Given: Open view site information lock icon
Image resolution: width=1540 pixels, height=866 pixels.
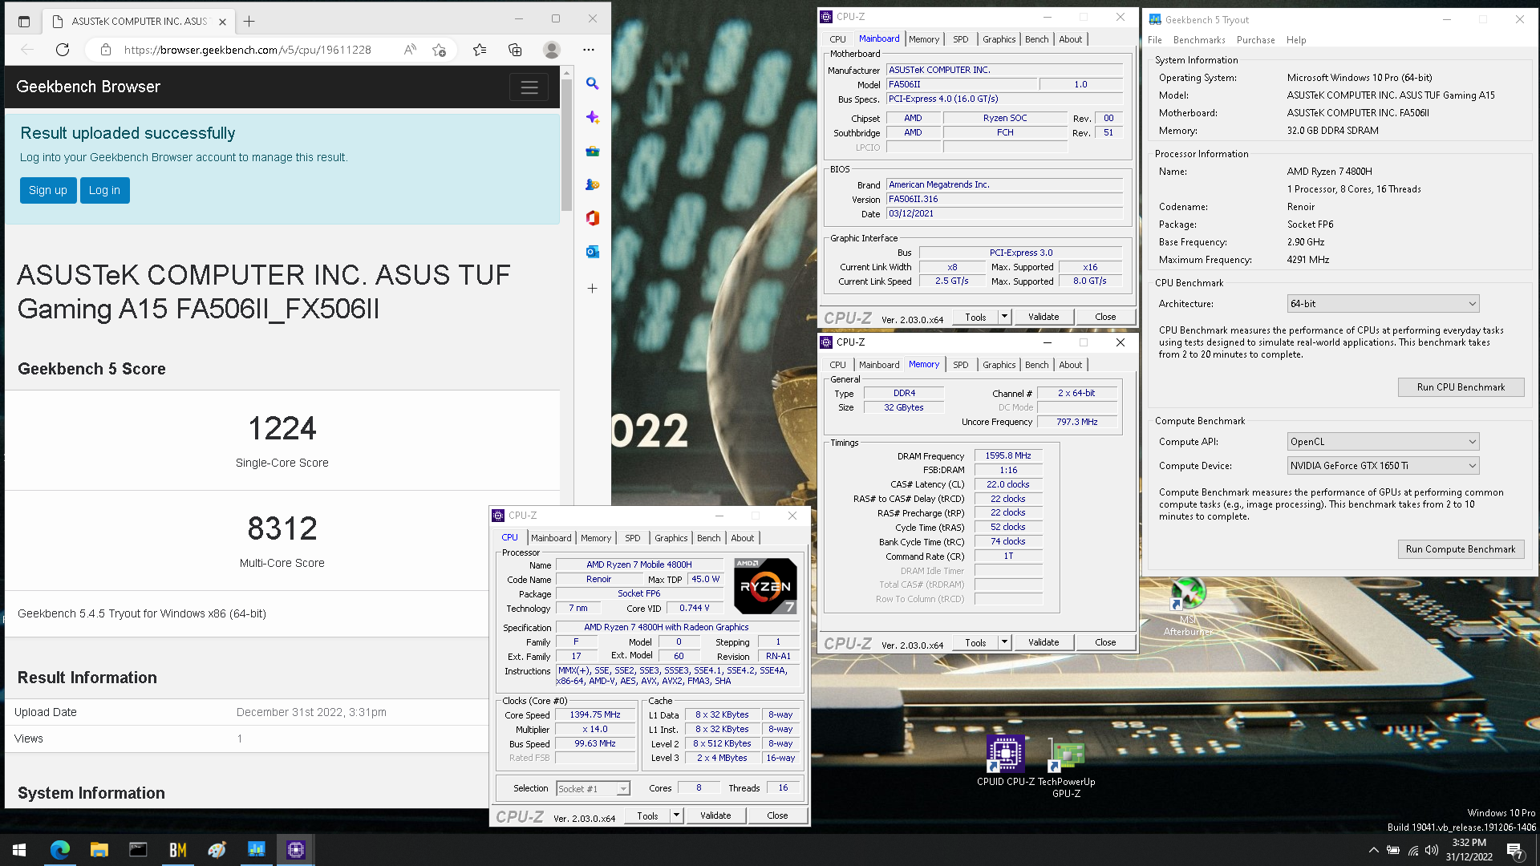Looking at the screenshot, I should click(x=105, y=50).
